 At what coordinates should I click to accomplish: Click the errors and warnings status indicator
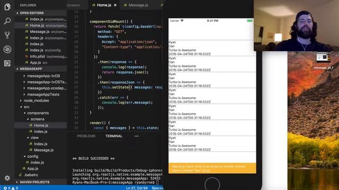11,188
